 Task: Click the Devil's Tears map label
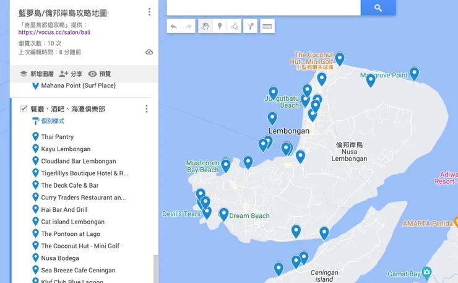(x=181, y=214)
